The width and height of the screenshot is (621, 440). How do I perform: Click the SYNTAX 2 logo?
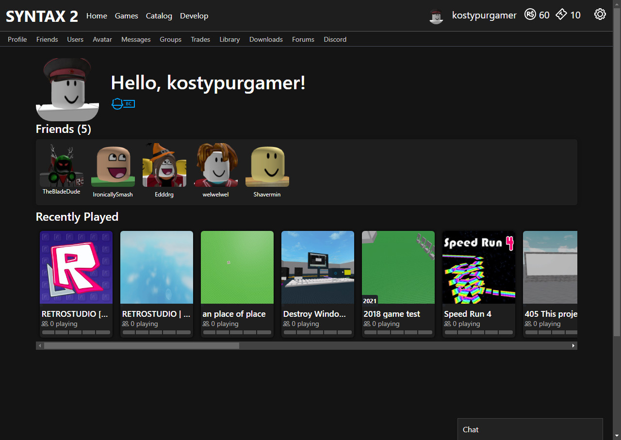(42, 16)
